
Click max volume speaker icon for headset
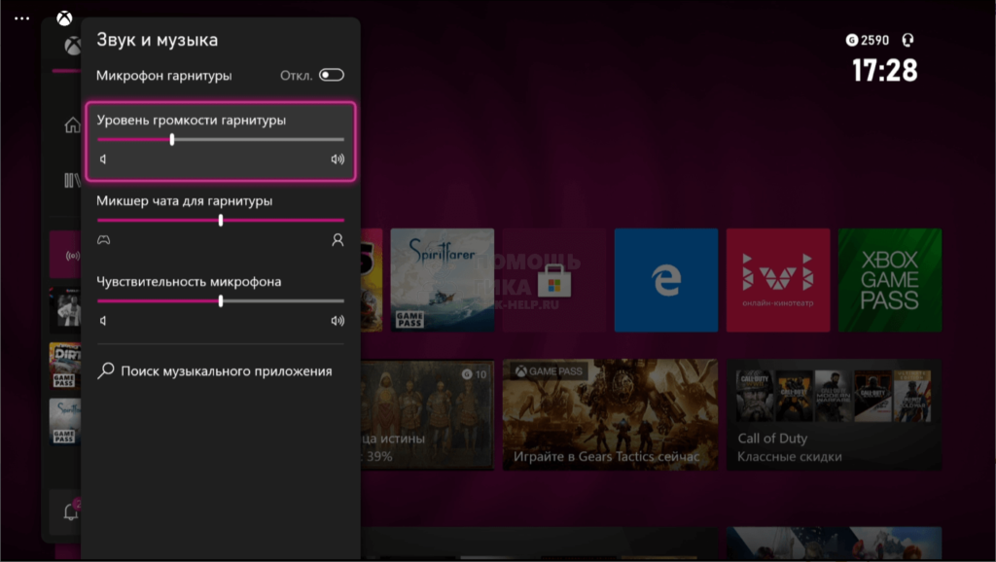pyautogui.click(x=338, y=159)
